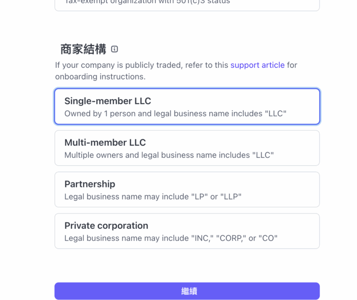Viewport: 357px width, 300px height.
Task: Click the 'LP or LLP' description line
Action: click(152, 196)
